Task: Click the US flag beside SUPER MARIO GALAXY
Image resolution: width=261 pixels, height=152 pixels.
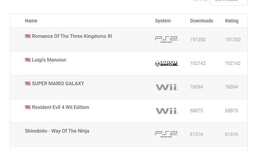Action: tap(28, 84)
